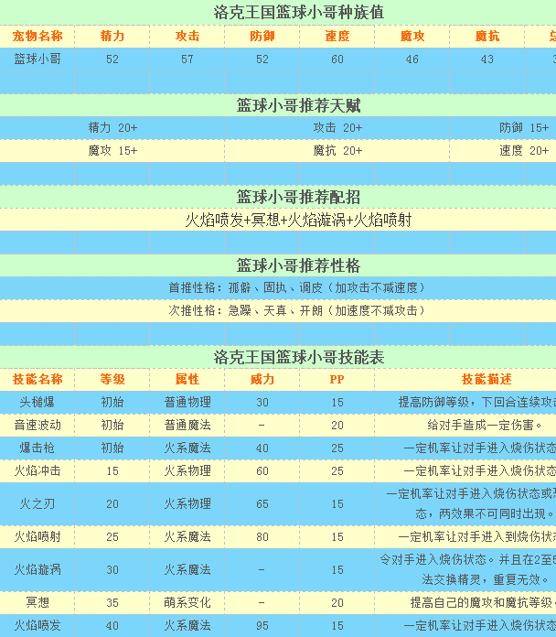This screenshot has width=556, height=637.
Task: Select the 精力 column header
Action: coord(112,37)
